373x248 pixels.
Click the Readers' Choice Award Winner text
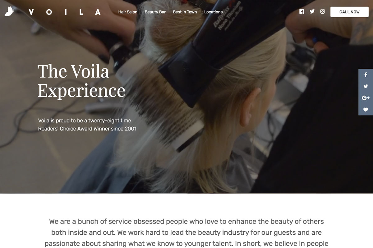[x=87, y=128]
